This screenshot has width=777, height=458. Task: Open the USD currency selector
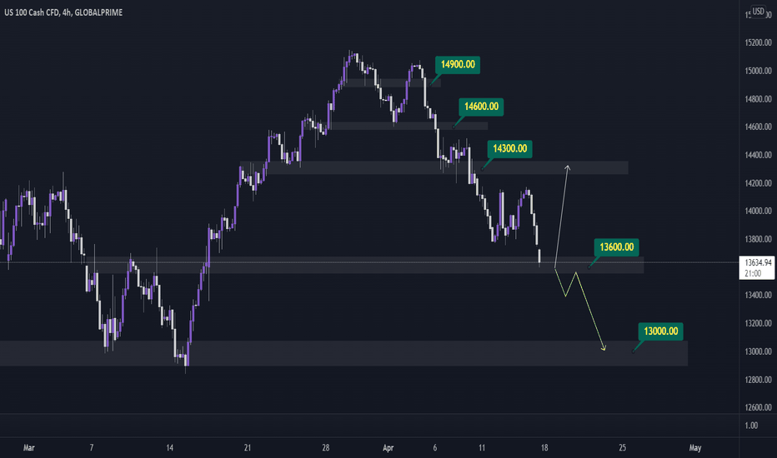coord(758,11)
